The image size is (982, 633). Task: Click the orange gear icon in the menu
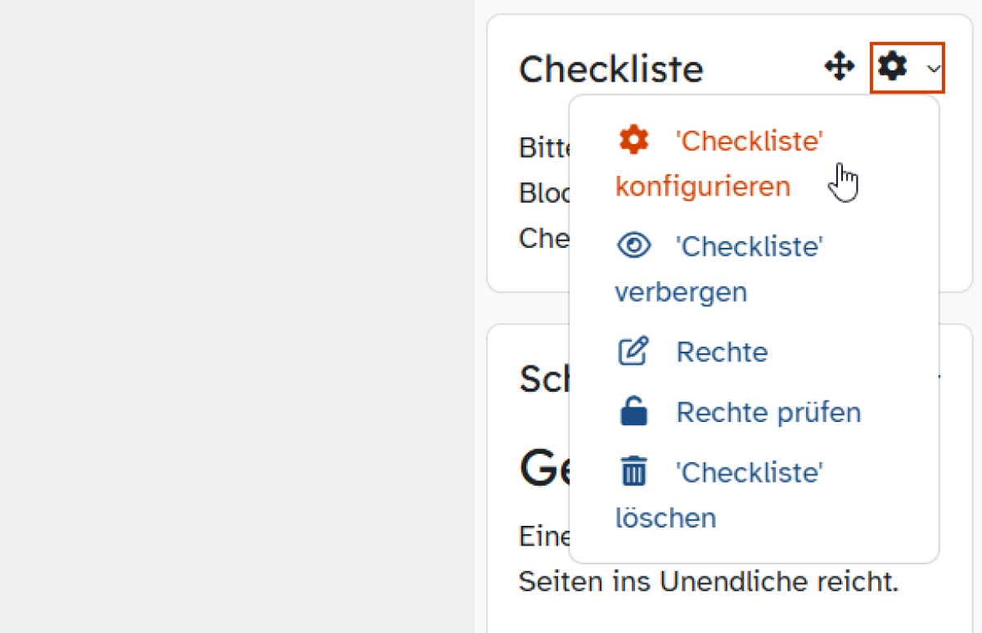tap(633, 140)
